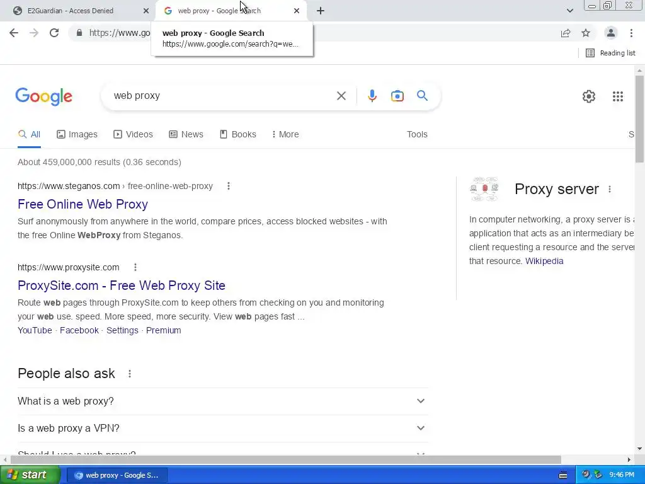Open Free Online Web Proxy result
645x484 pixels.
(83, 204)
